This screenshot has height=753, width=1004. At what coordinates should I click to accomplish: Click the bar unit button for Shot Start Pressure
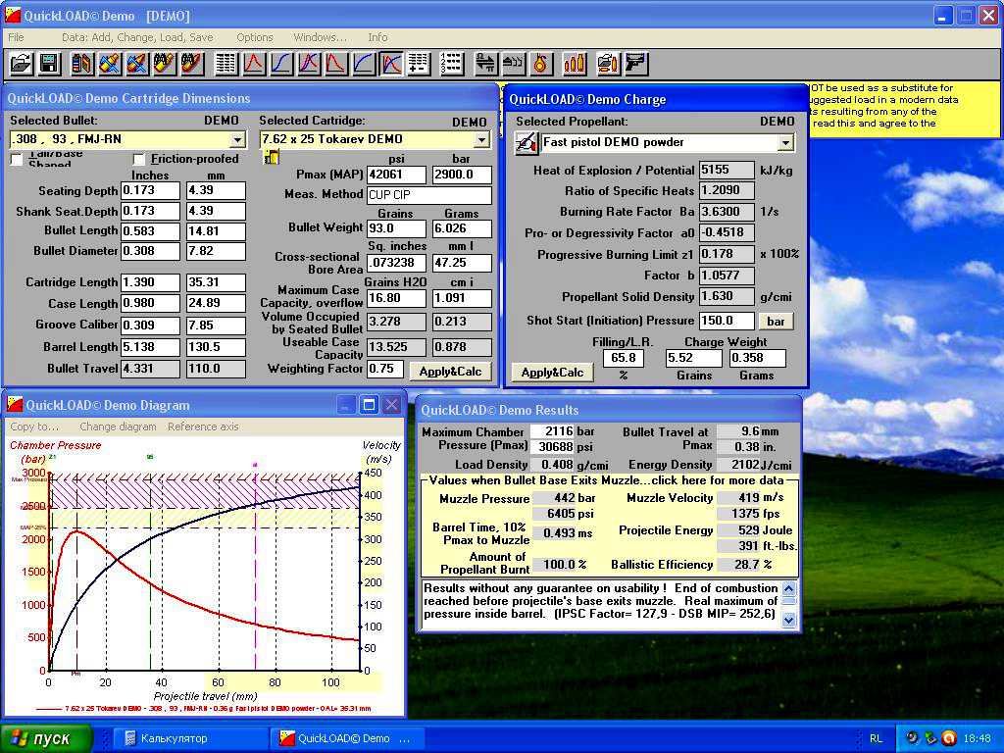click(776, 321)
